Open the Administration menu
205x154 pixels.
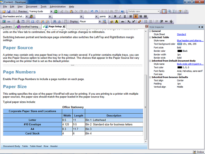point(58,7)
